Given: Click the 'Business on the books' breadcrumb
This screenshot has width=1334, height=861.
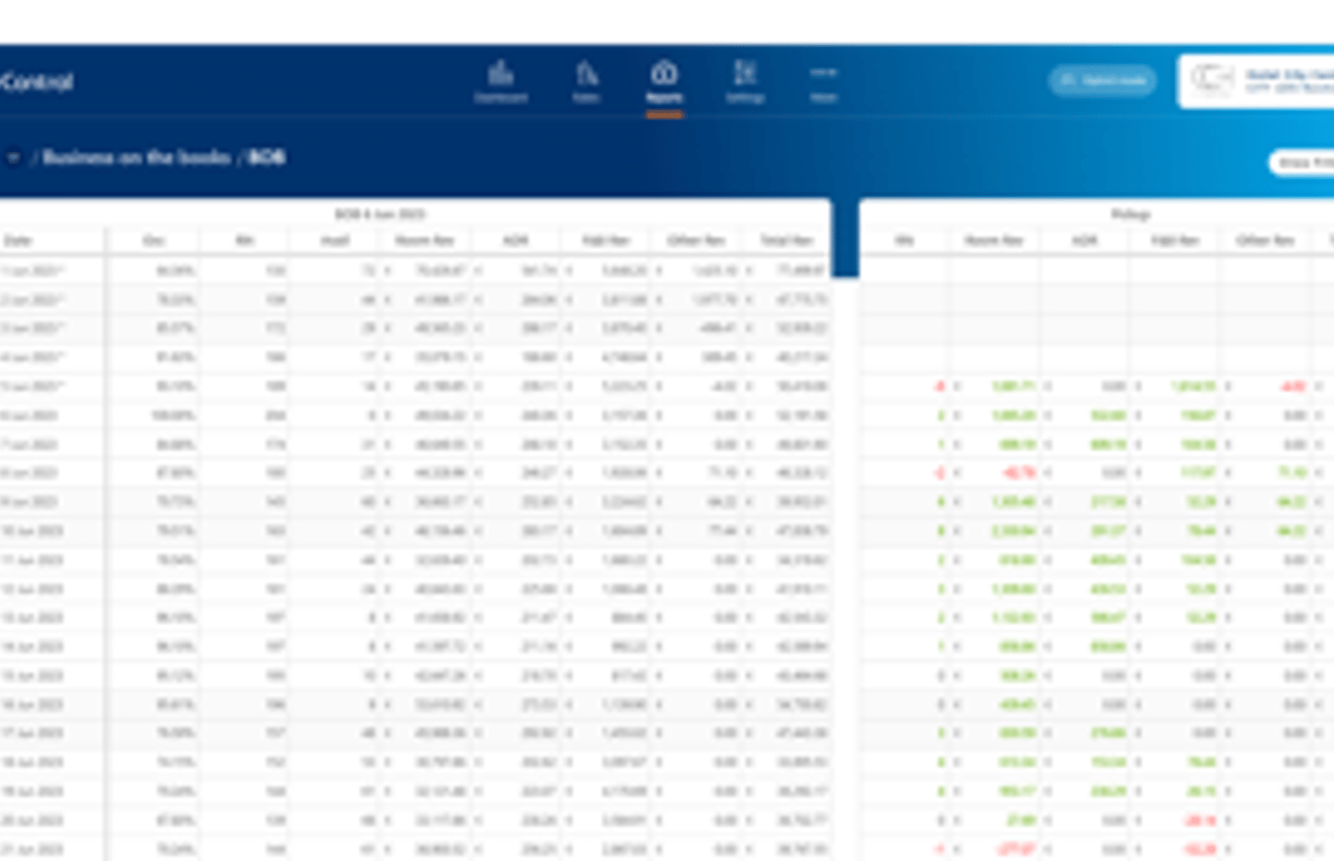Looking at the screenshot, I should pyautogui.click(x=137, y=157).
